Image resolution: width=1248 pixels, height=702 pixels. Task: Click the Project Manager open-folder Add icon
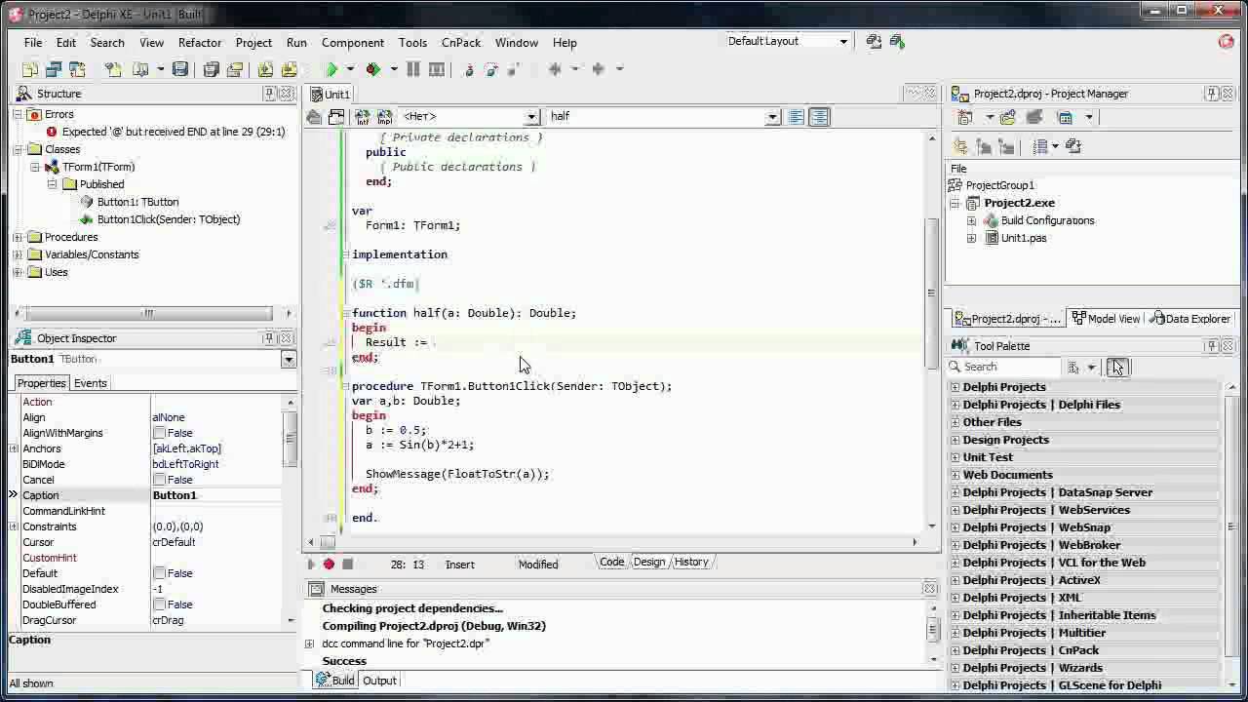coord(1008,117)
